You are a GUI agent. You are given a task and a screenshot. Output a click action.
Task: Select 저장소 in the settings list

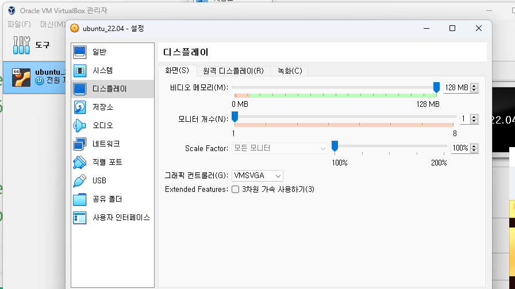click(113, 107)
